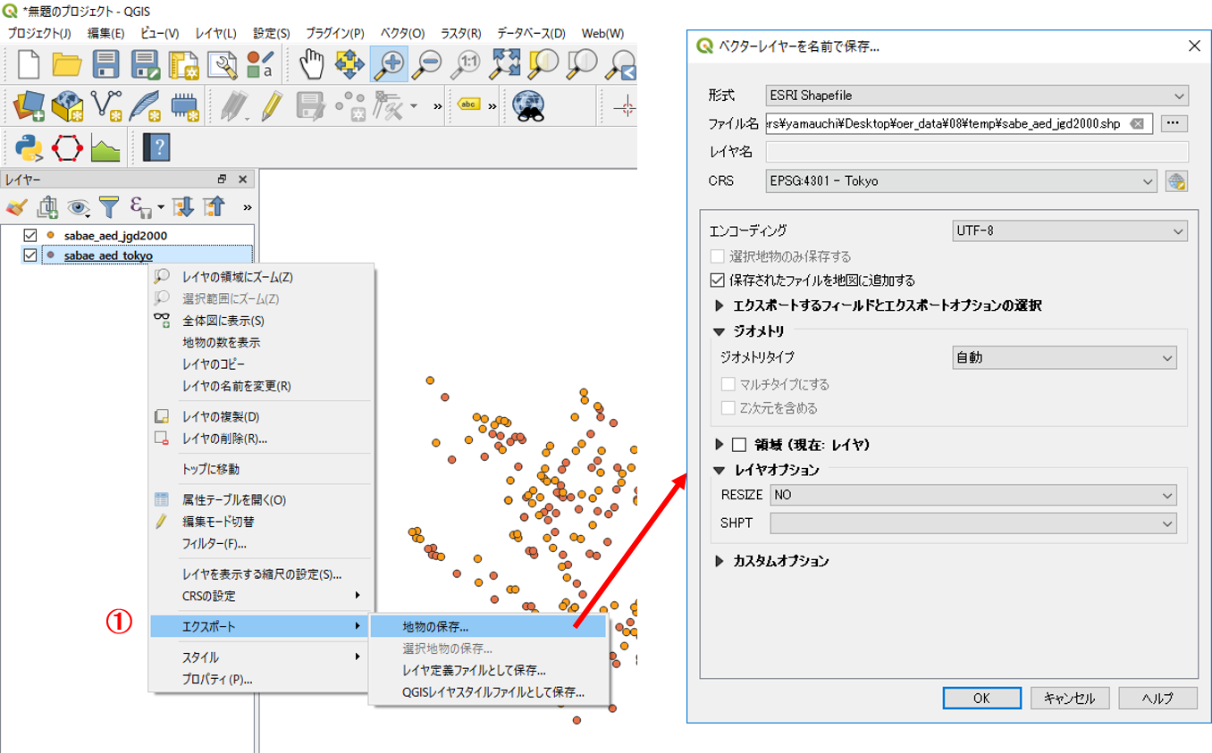
Task: Expand the fields and export options section
Action: [720, 305]
